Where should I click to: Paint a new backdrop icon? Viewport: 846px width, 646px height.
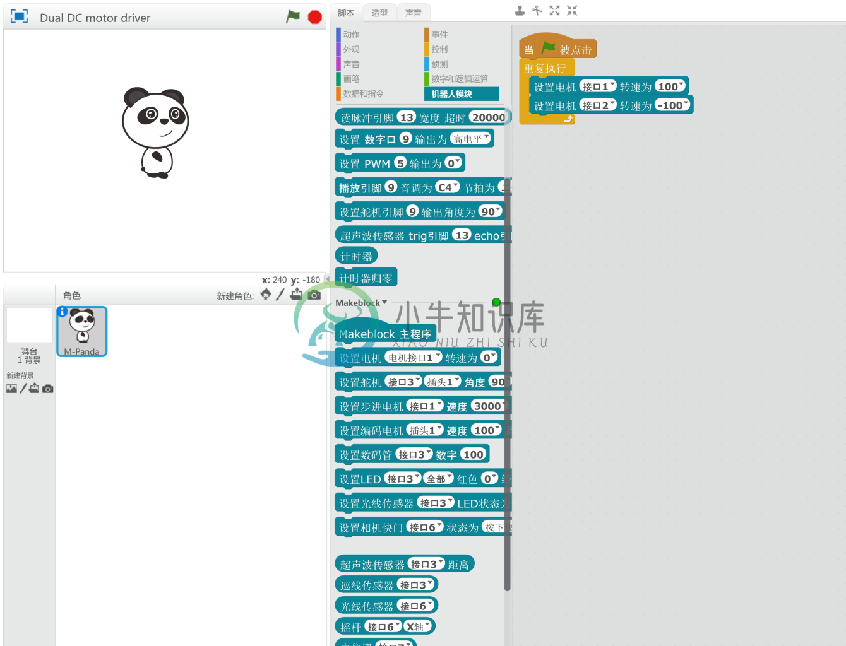pyautogui.click(x=23, y=389)
